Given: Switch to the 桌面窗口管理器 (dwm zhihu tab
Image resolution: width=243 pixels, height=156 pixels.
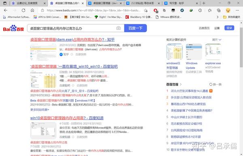Looking at the screenshot, I should pos(105,3).
